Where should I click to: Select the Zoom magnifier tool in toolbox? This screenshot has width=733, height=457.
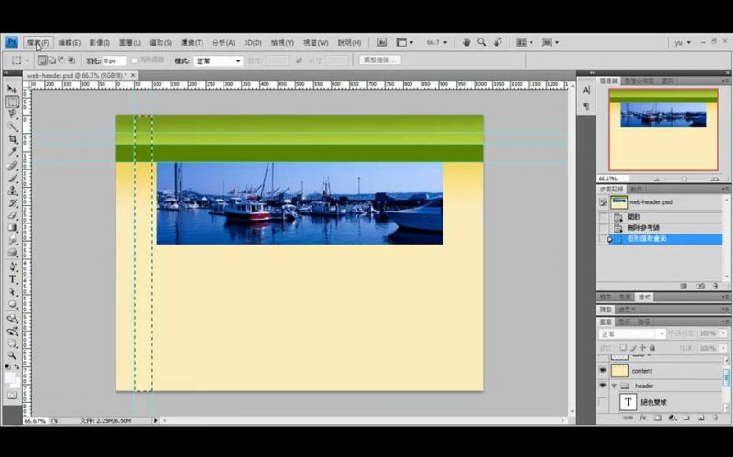(13, 355)
